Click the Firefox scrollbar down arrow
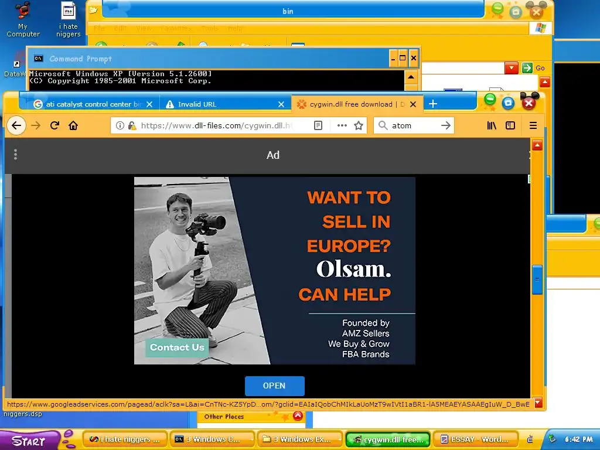This screenshot has width=600, height=450. pyautogui.click(x=538, y=403)
